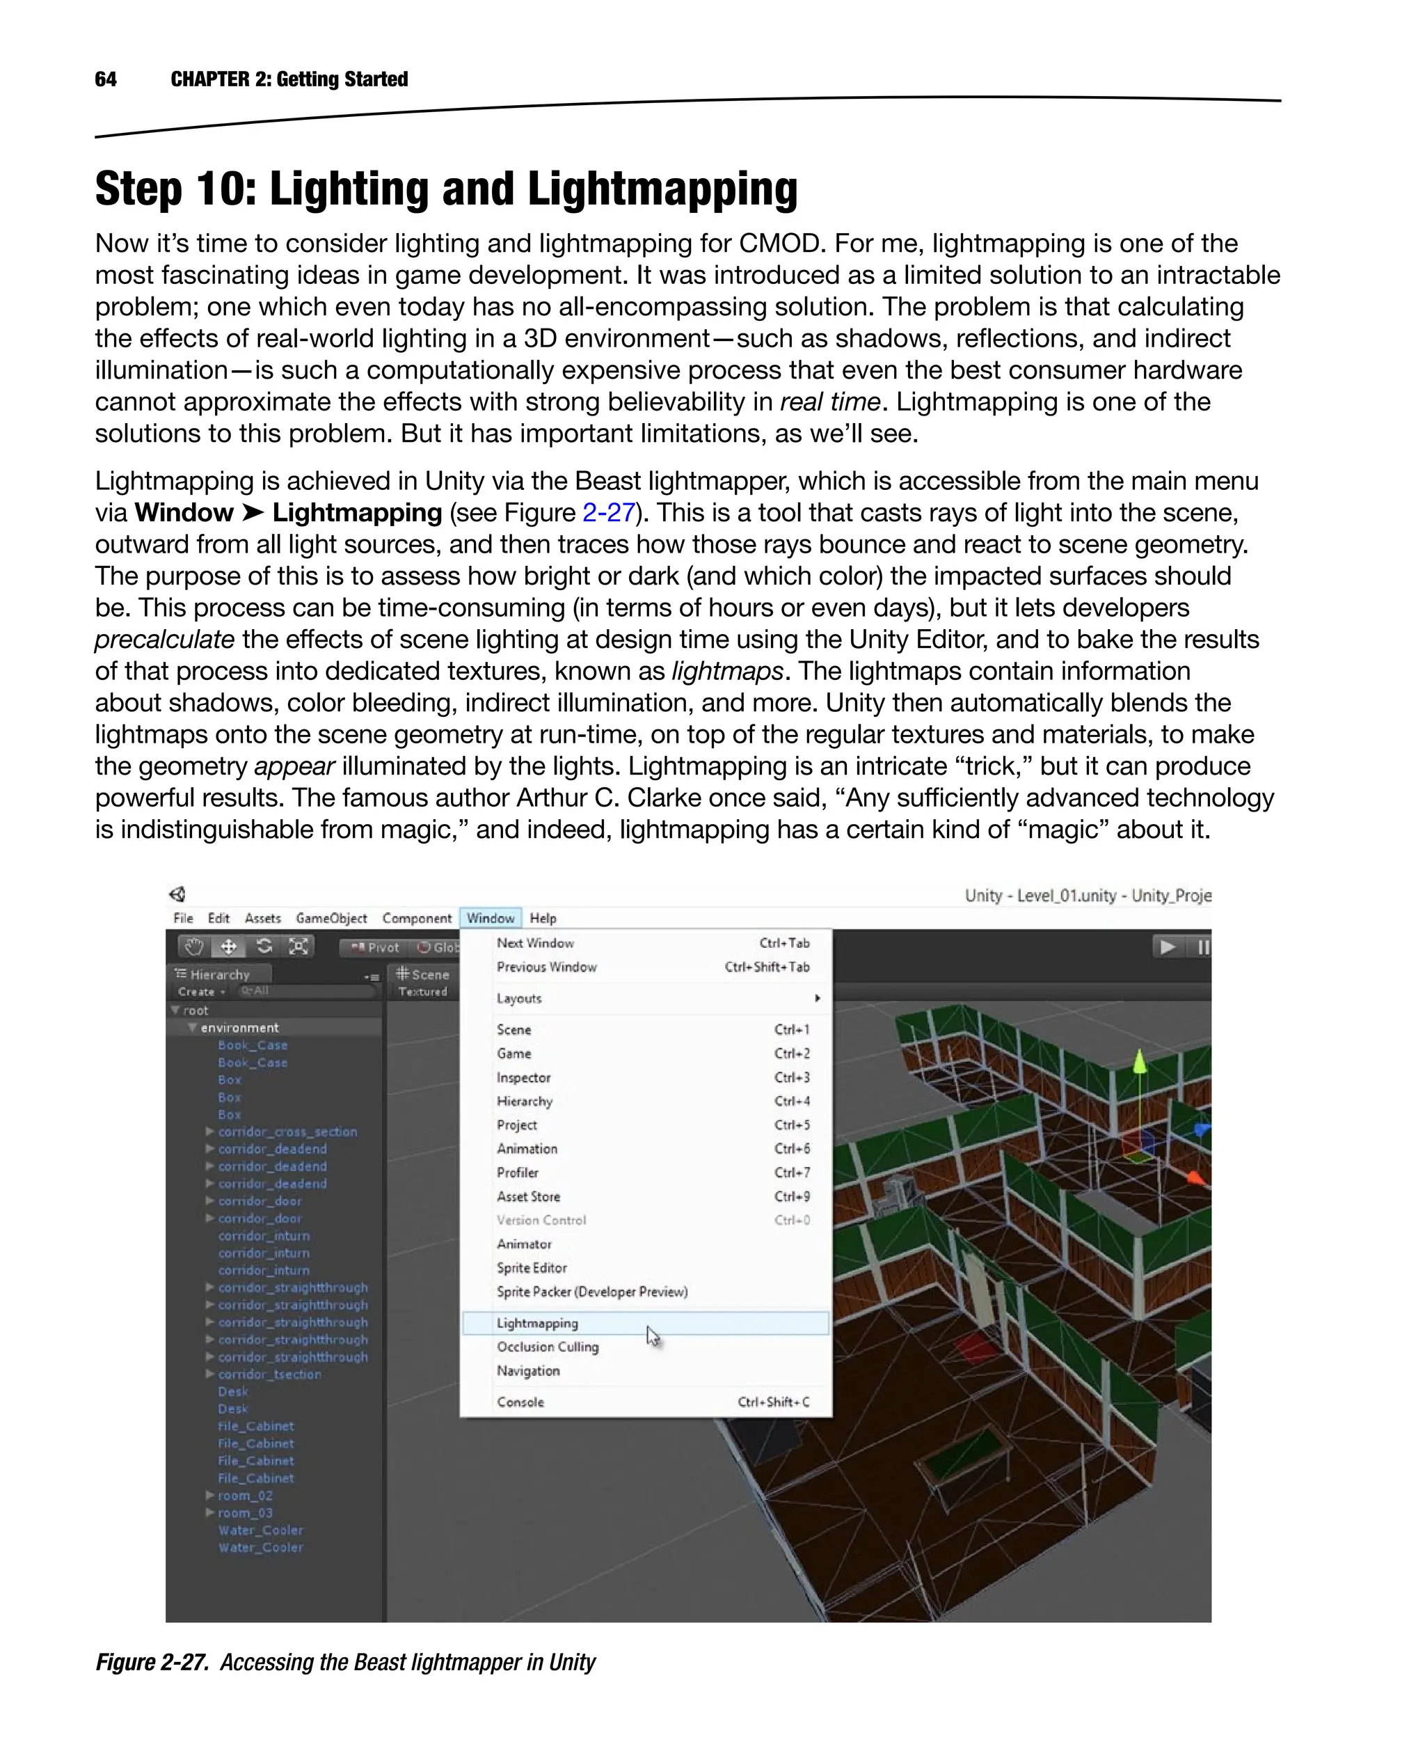Select room_03 object in Hierarchy

[x=245, y=1512]
